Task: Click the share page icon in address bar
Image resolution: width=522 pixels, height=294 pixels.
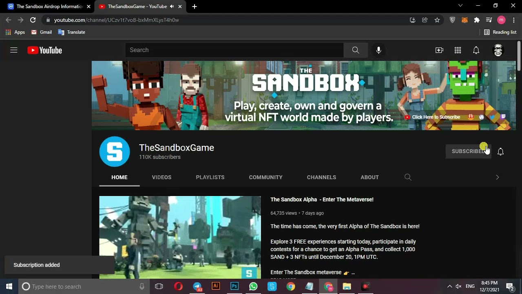Action: pos(425,20)
